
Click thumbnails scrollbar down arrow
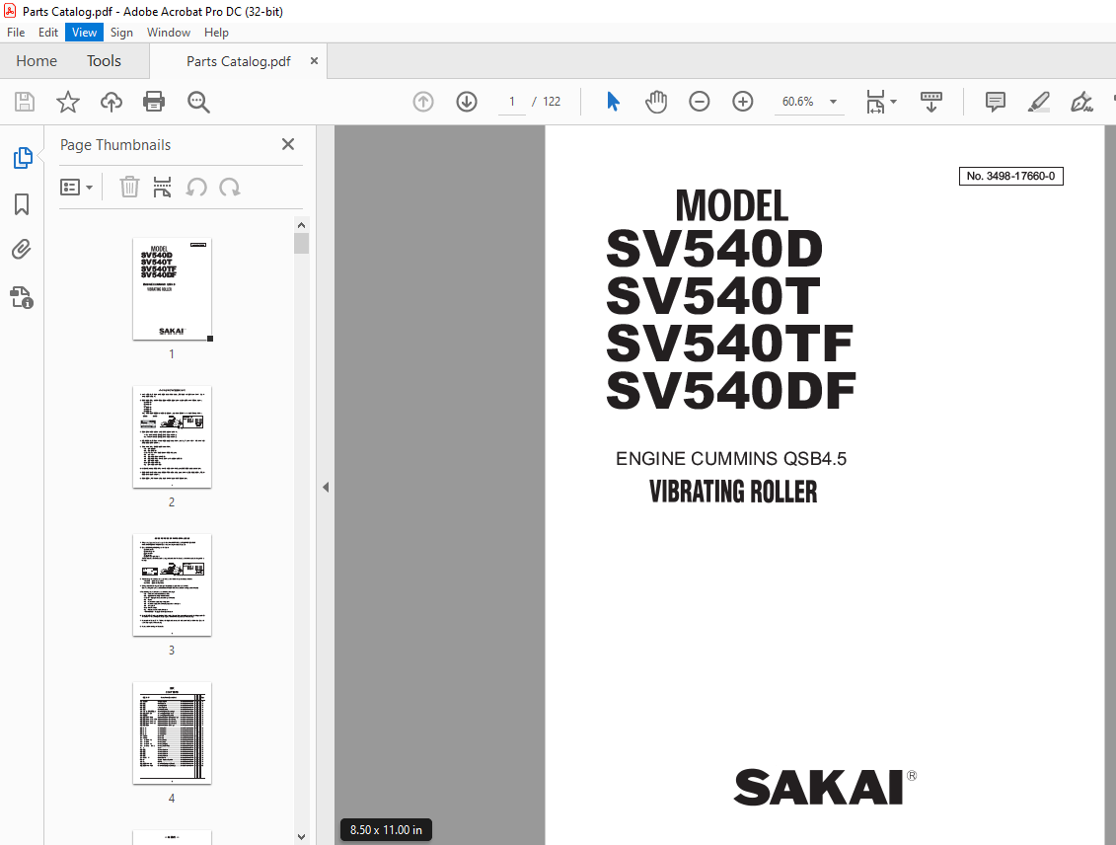click(301, 836)
